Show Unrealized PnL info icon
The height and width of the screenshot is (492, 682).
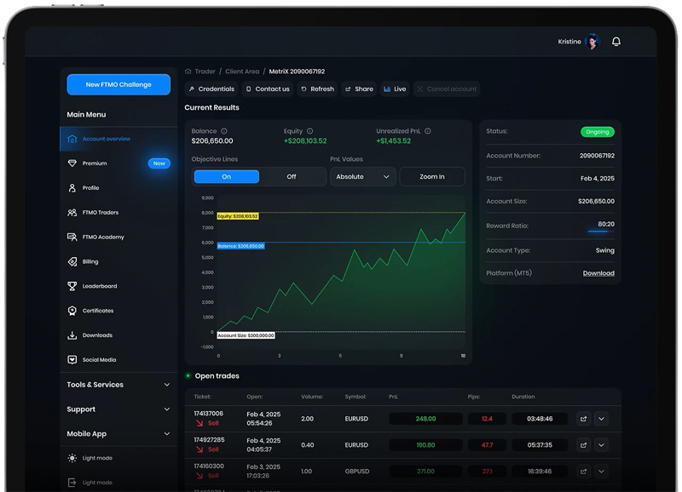point(428,131)
